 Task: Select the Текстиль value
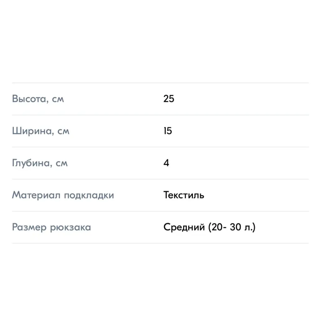pos(184,195)
